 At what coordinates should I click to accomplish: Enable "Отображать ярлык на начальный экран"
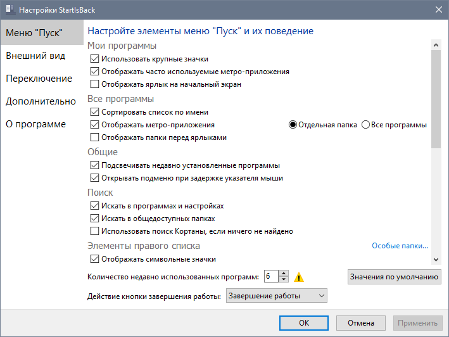coord(95,84)
